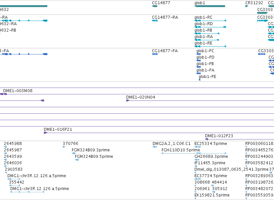Viewport: 274px width, 200px height.
Task: Click the glob1-PB label
Action: 205,64
